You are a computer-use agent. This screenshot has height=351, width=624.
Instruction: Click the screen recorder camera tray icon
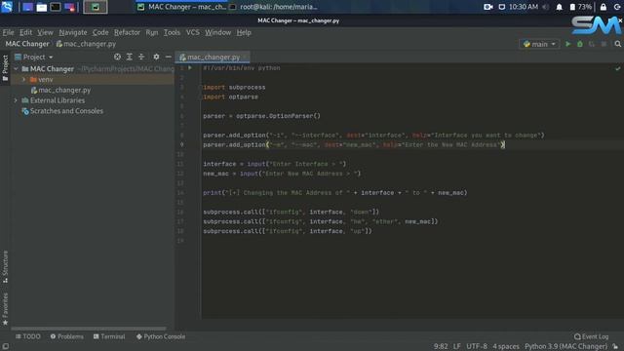[x=487, y=7]
